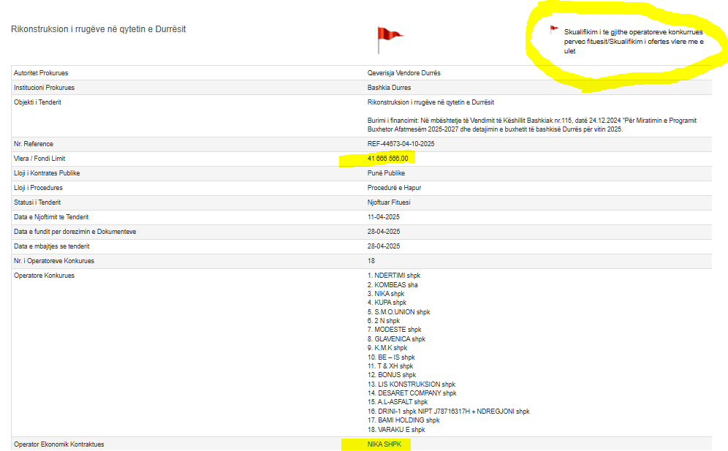Click the last operator VARAKU E shpk
This screenshot has width=728, height=451.
point(395,430)
